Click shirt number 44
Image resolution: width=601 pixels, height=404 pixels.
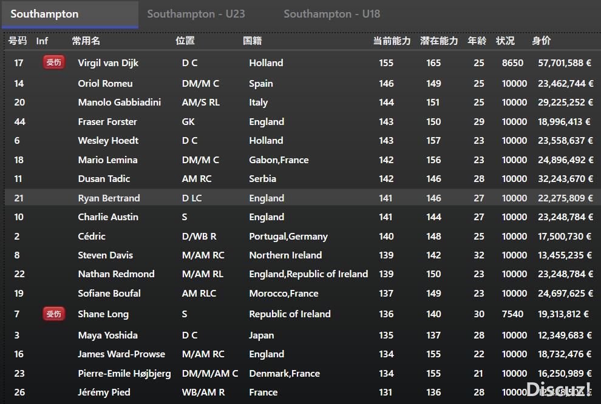coord(19,122)
